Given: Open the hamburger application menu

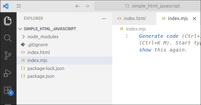Looking at the screenshot, I should click(19, 6).
